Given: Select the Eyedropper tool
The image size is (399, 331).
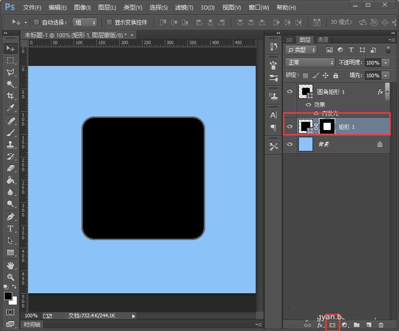Looking at the screenshot, I should coord(10,108).
